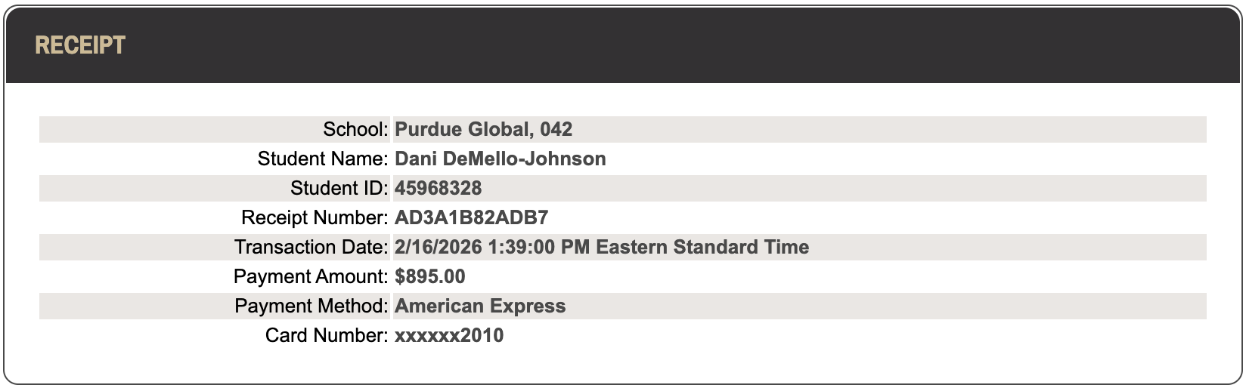Click the Student Name label

[x=323, y=159]
